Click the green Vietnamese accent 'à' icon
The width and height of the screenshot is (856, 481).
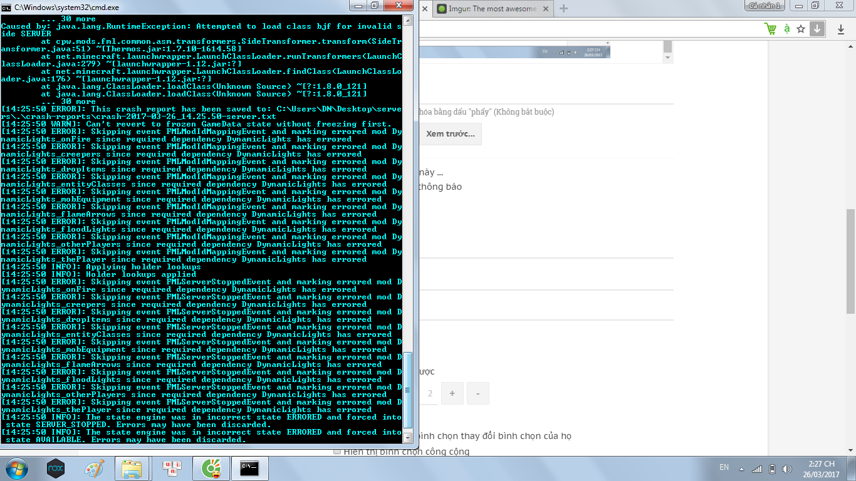pyautogui.click(x=786, y=29)
